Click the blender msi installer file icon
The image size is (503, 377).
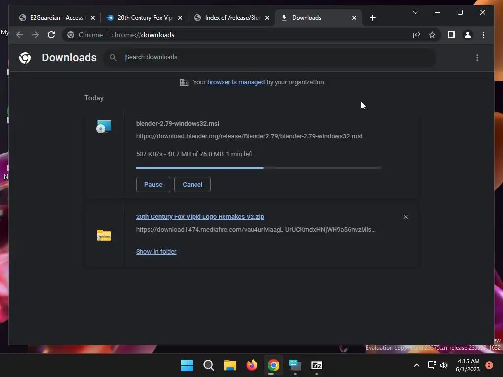(104, 127)
